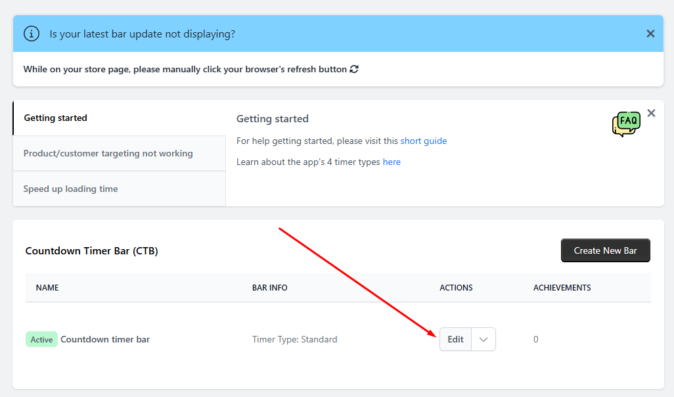Click the BAR INFO column header

pyautogui.click(x=270, y=288)
